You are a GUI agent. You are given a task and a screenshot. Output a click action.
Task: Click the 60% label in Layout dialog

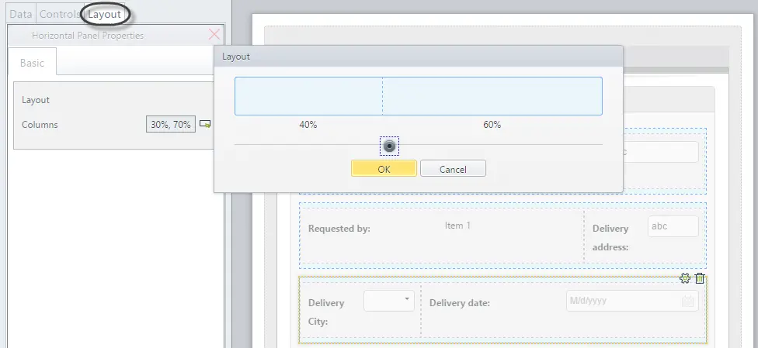coord(492,125)
